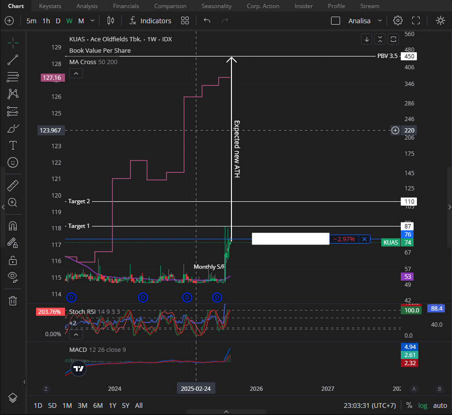The image size is (452, 415).
Task: Toggle lock all drawings
Action: point(13,260)
